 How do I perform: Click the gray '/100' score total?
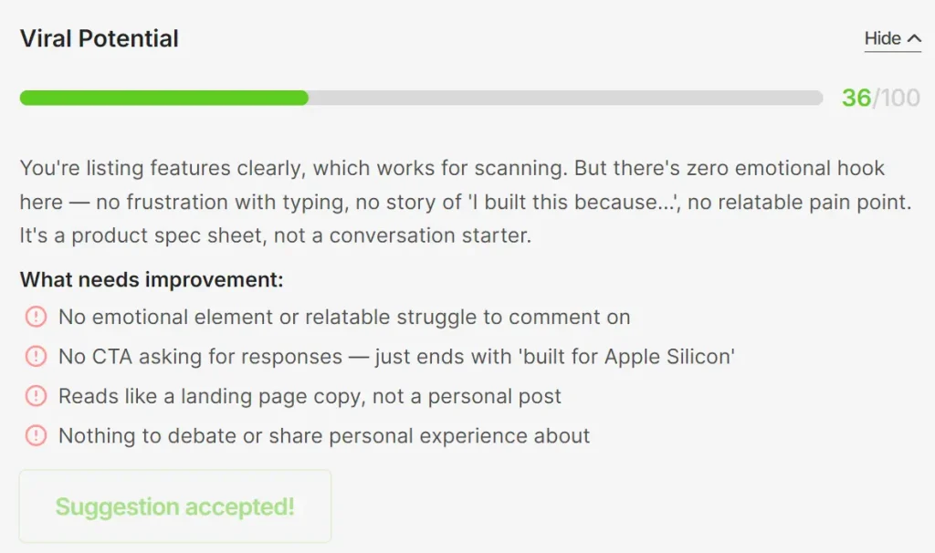(x=897, y=98)
